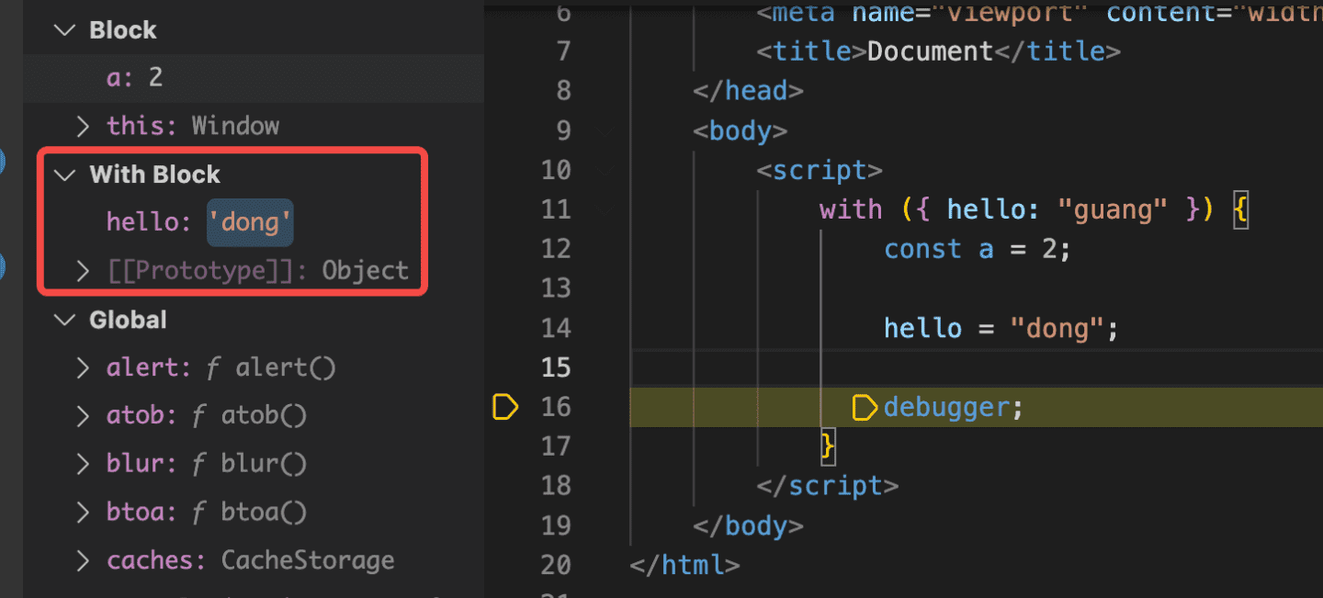Collapse the With Block scope

(64, 175)
